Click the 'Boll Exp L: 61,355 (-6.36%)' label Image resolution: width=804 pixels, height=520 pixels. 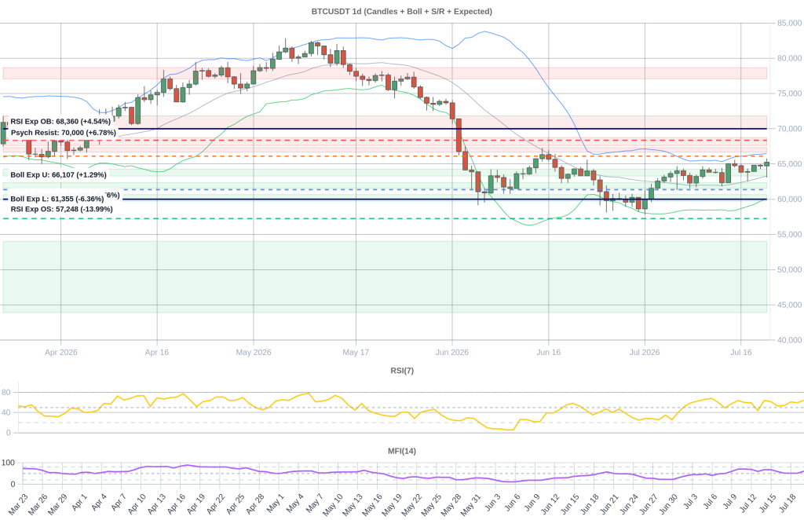(x=57, y=199)
